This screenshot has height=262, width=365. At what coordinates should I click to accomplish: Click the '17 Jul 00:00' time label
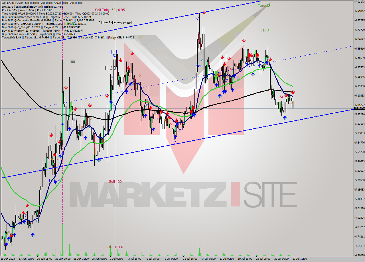pos(227,259)
